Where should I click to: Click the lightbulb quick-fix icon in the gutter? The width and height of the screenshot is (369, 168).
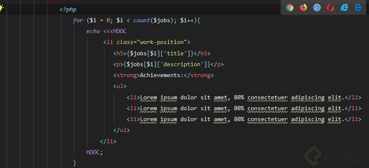1,8
